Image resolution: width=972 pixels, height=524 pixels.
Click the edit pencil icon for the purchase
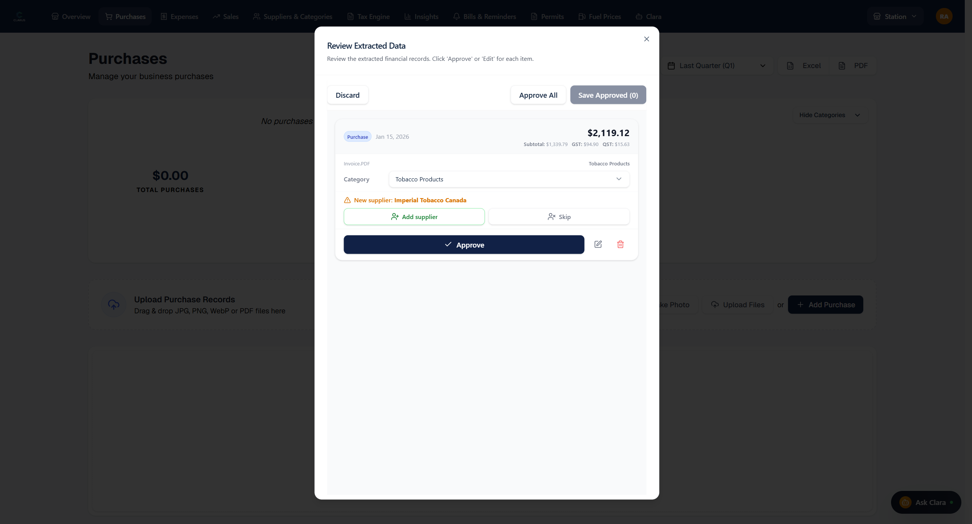point(598,245)
